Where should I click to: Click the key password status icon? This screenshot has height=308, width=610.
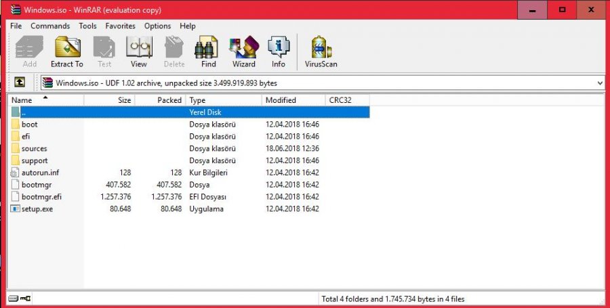[x=25, y=299]
